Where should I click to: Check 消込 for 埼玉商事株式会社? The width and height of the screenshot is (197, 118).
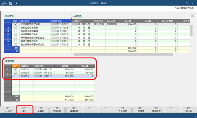[16, 34]
